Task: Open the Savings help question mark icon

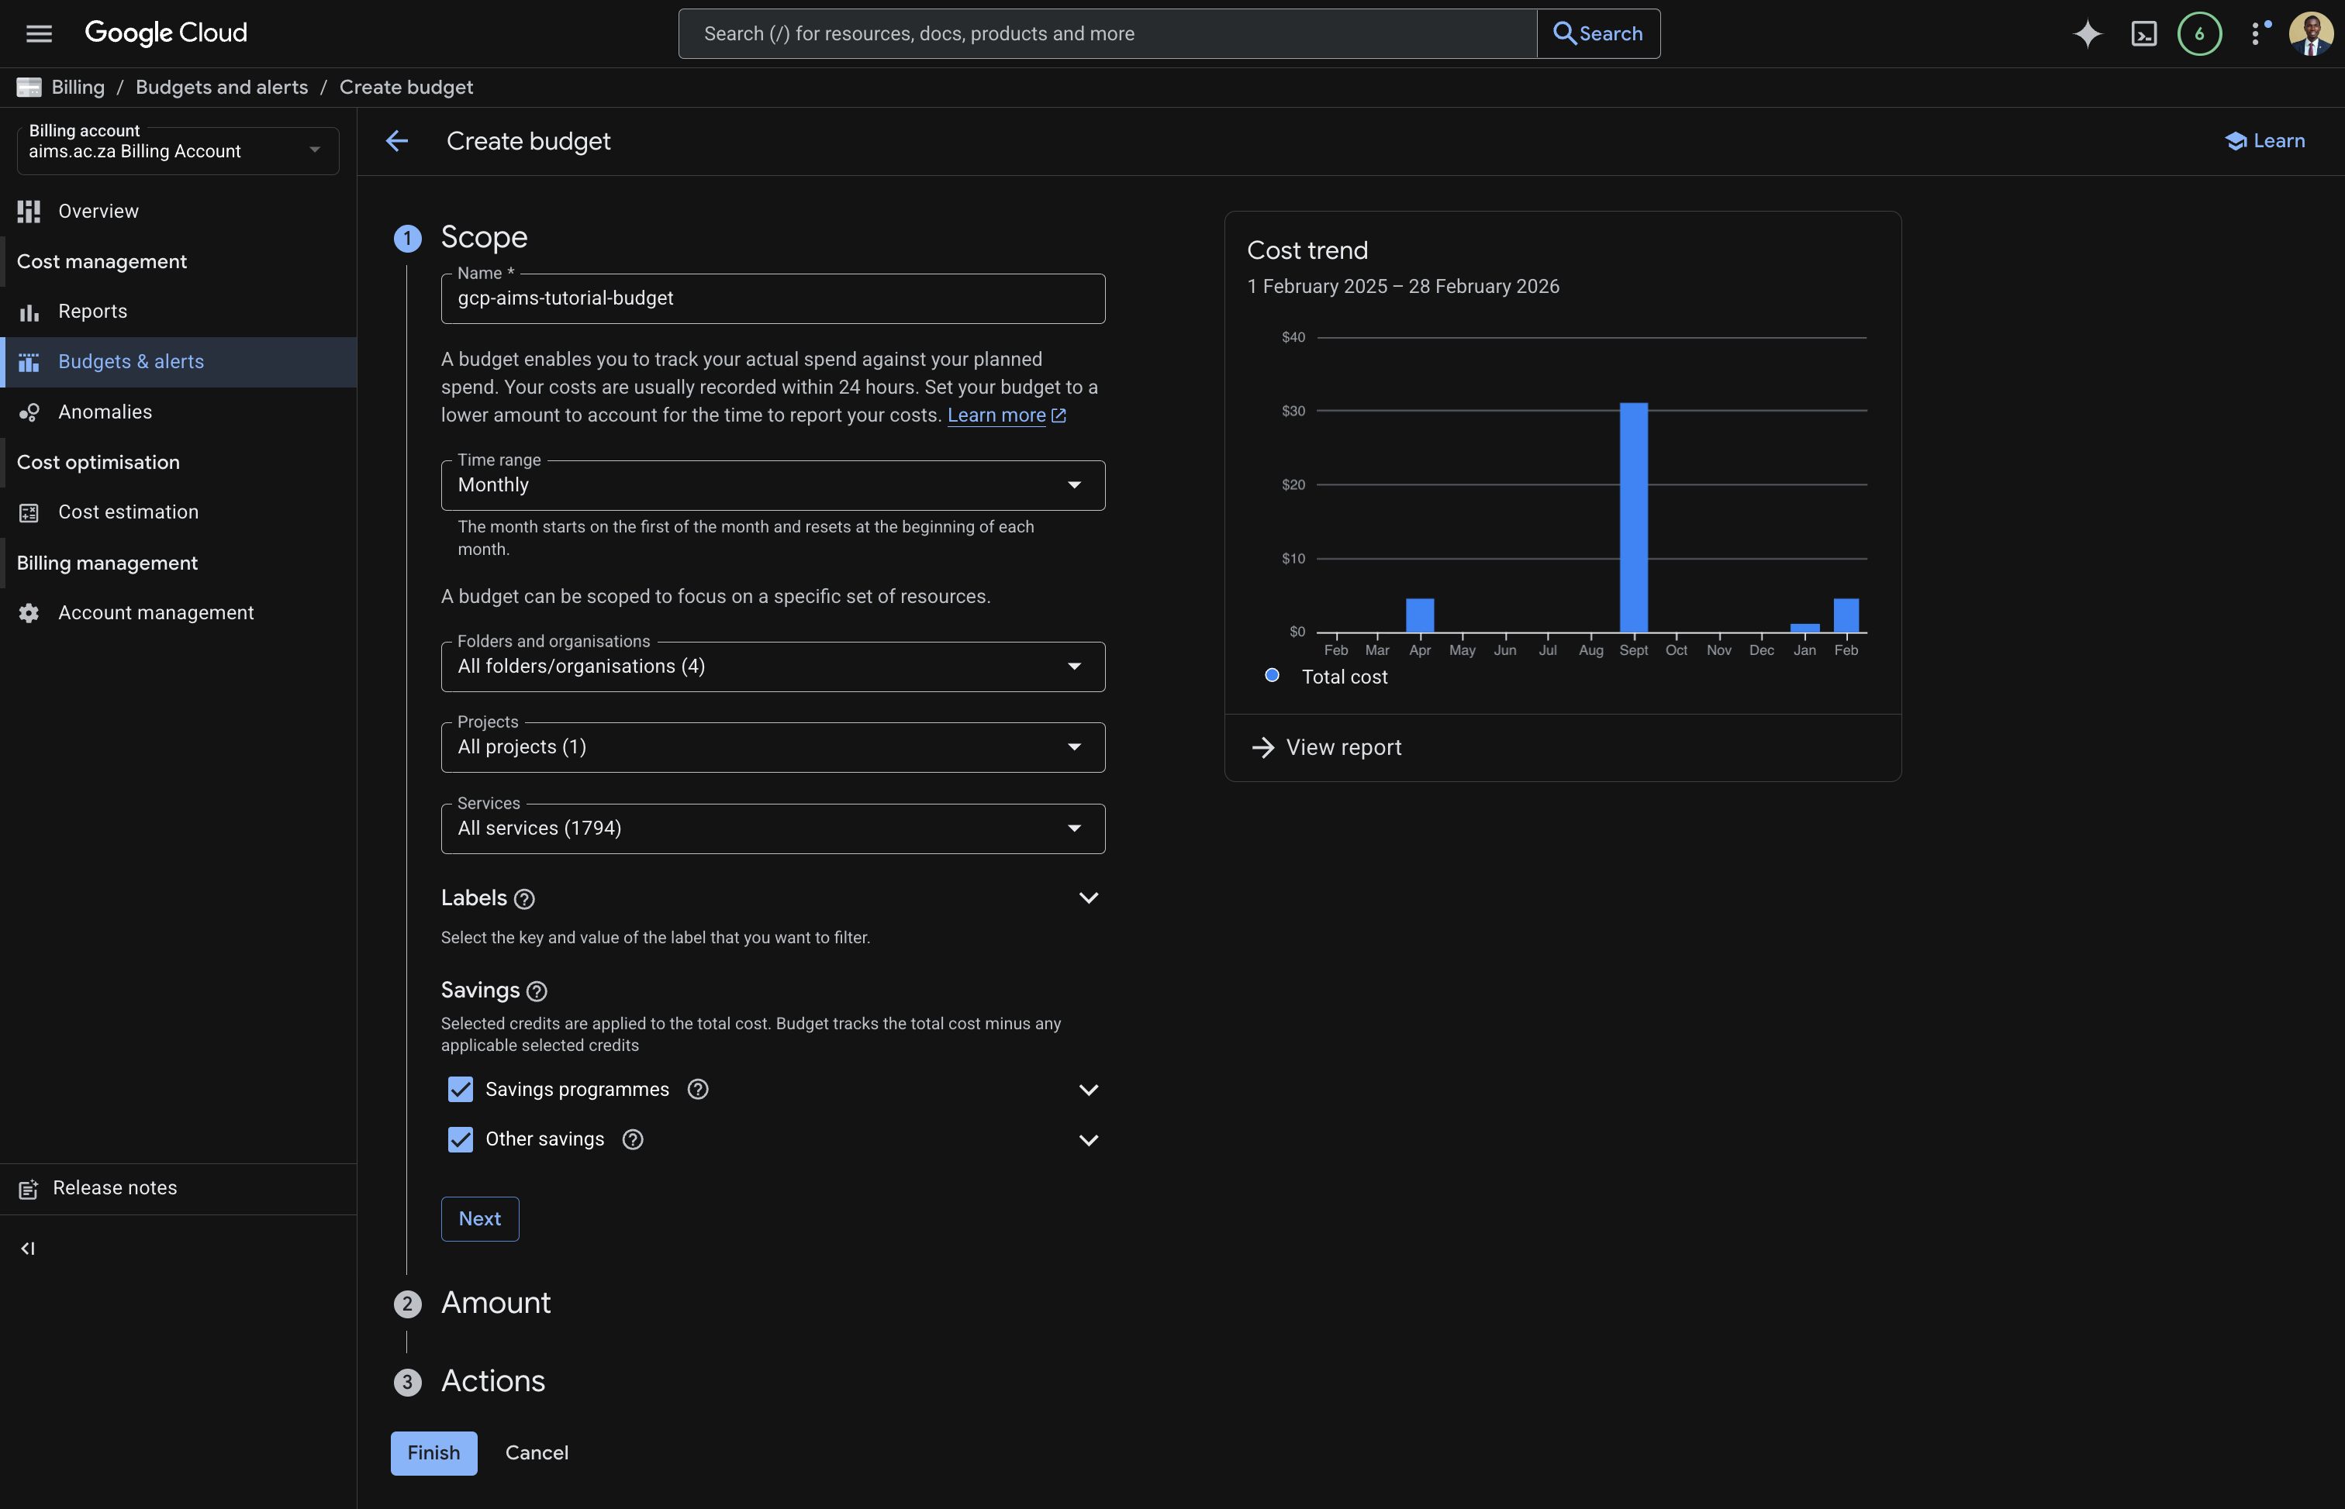Action: 537,990
